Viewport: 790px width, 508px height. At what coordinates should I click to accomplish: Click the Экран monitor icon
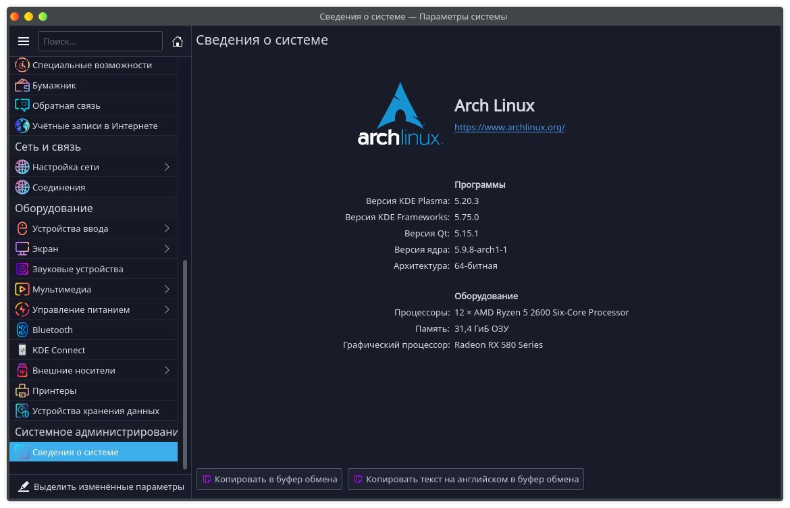tap(22, 249)
